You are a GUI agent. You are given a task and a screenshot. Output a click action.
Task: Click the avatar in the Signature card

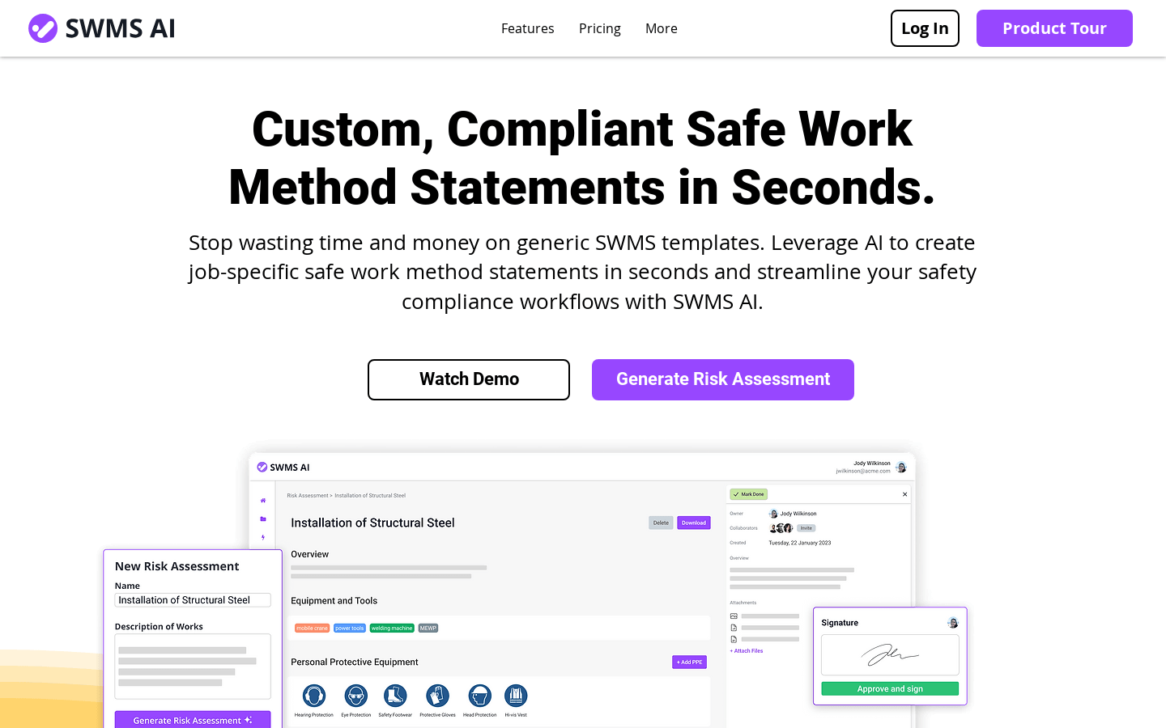pos(952,623)
